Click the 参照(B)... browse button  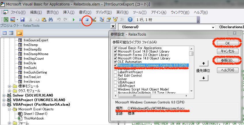click(x=228, y=61)
